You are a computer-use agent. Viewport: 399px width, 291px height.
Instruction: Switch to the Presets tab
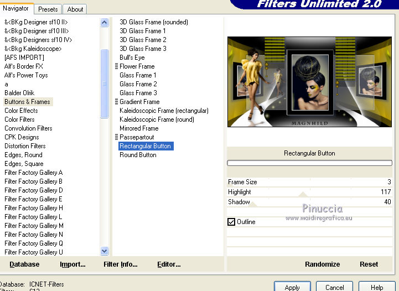48,9
